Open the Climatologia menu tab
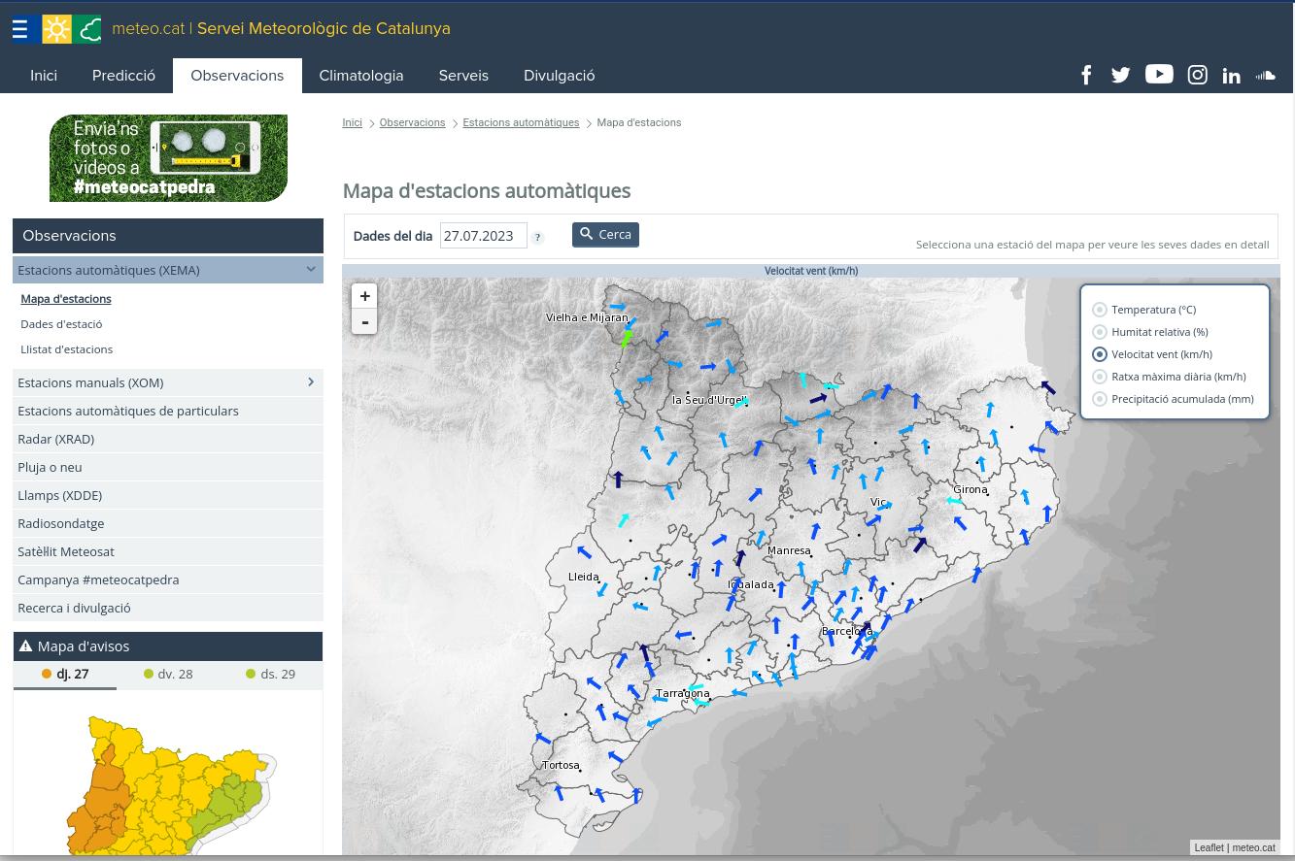 click(x=360, y=76)
